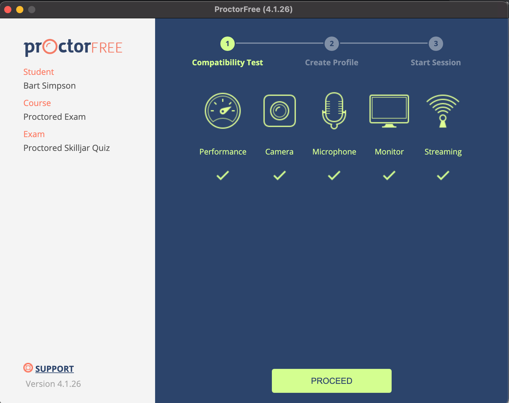Click the checkmark under Streaming
The image size is (509, 403).
pos(443,175)
